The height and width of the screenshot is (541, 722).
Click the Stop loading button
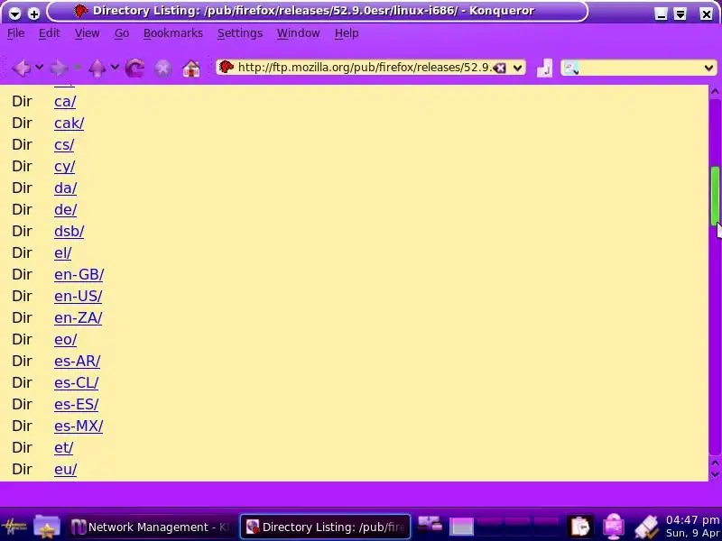162,69
